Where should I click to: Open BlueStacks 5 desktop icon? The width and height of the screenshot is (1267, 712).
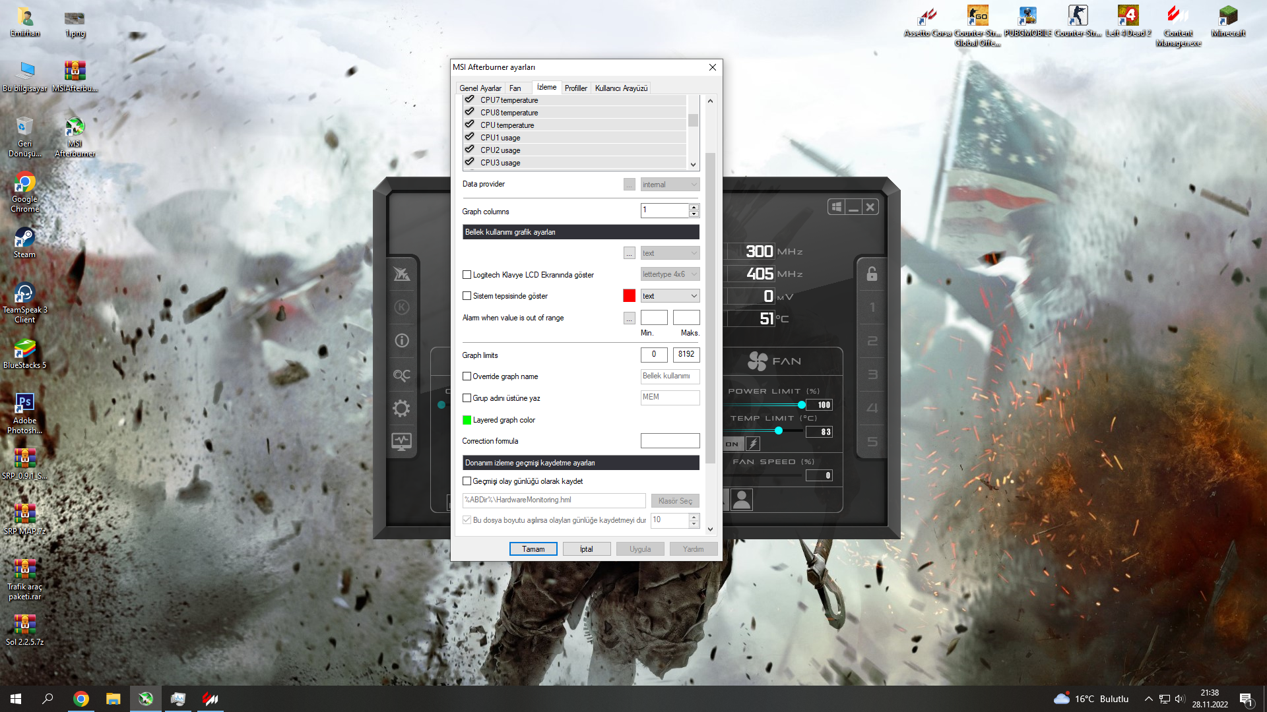(25, 353)
